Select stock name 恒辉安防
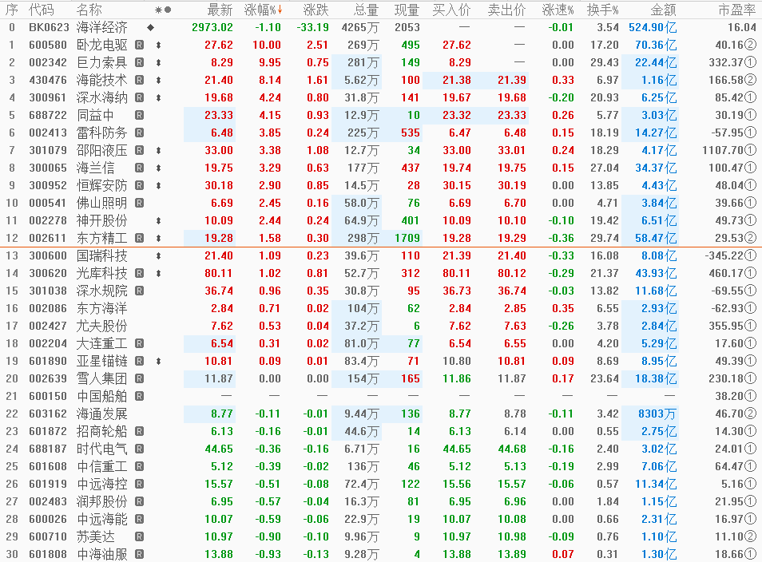 pos(101,185)
